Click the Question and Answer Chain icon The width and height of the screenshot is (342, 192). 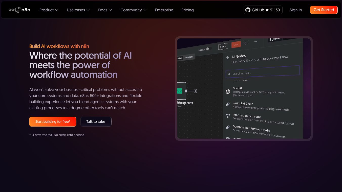pos(228,127)
